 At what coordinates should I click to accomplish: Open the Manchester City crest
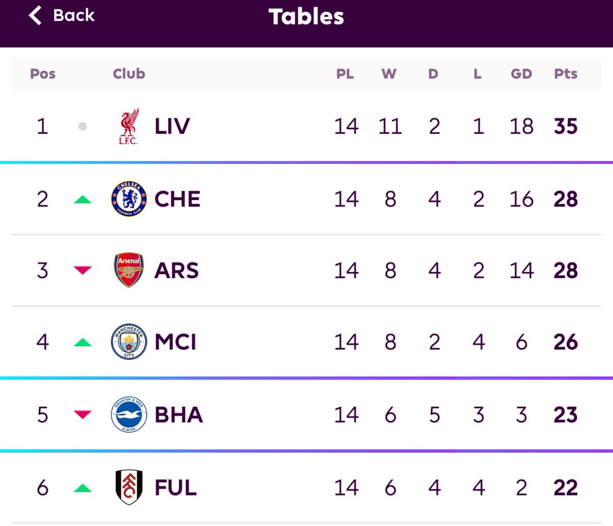pos(129,342)
